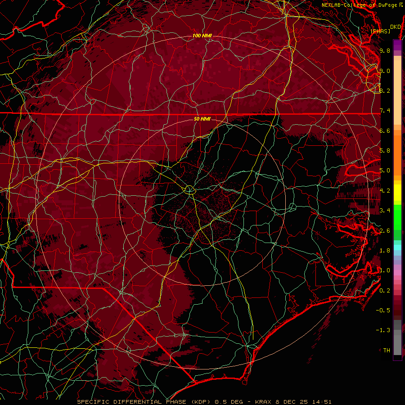Pick the green swatch on the color bar

pos(397,217)
